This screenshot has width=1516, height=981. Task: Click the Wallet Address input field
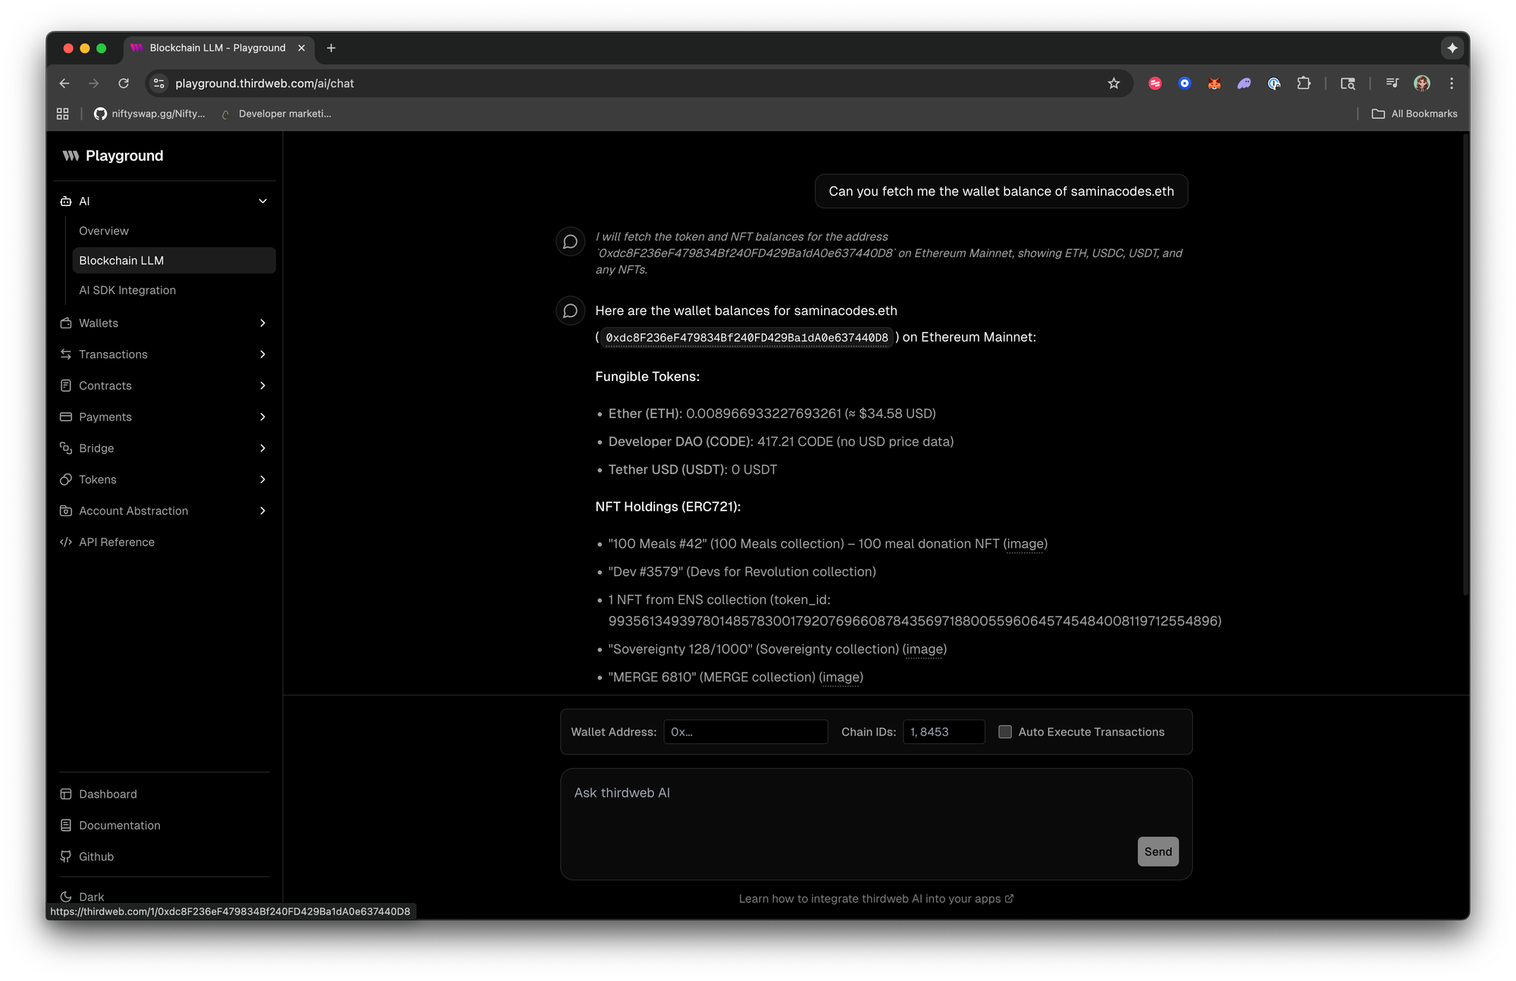(x=745, y=732)
